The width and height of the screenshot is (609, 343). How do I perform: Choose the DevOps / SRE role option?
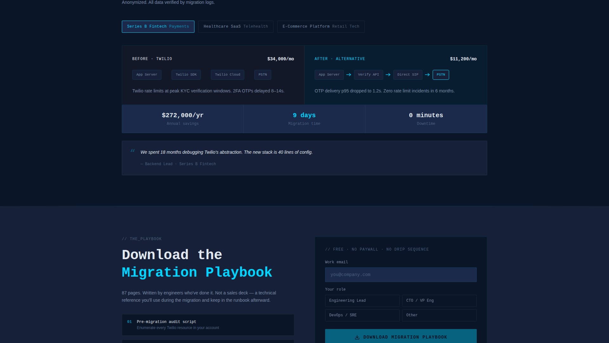coord(362,315)
